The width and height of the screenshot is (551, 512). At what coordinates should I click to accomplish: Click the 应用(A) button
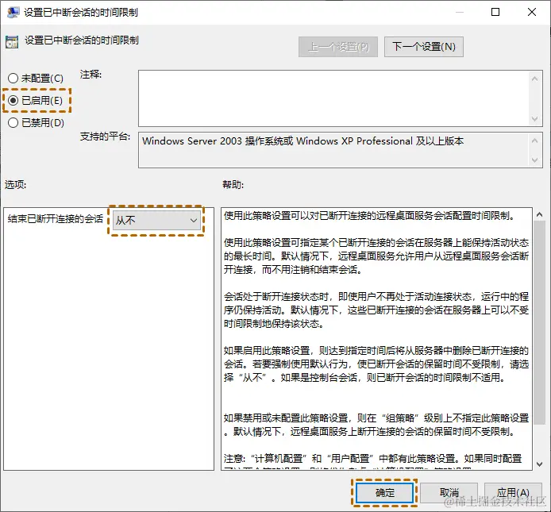click(x=513, y=493)
